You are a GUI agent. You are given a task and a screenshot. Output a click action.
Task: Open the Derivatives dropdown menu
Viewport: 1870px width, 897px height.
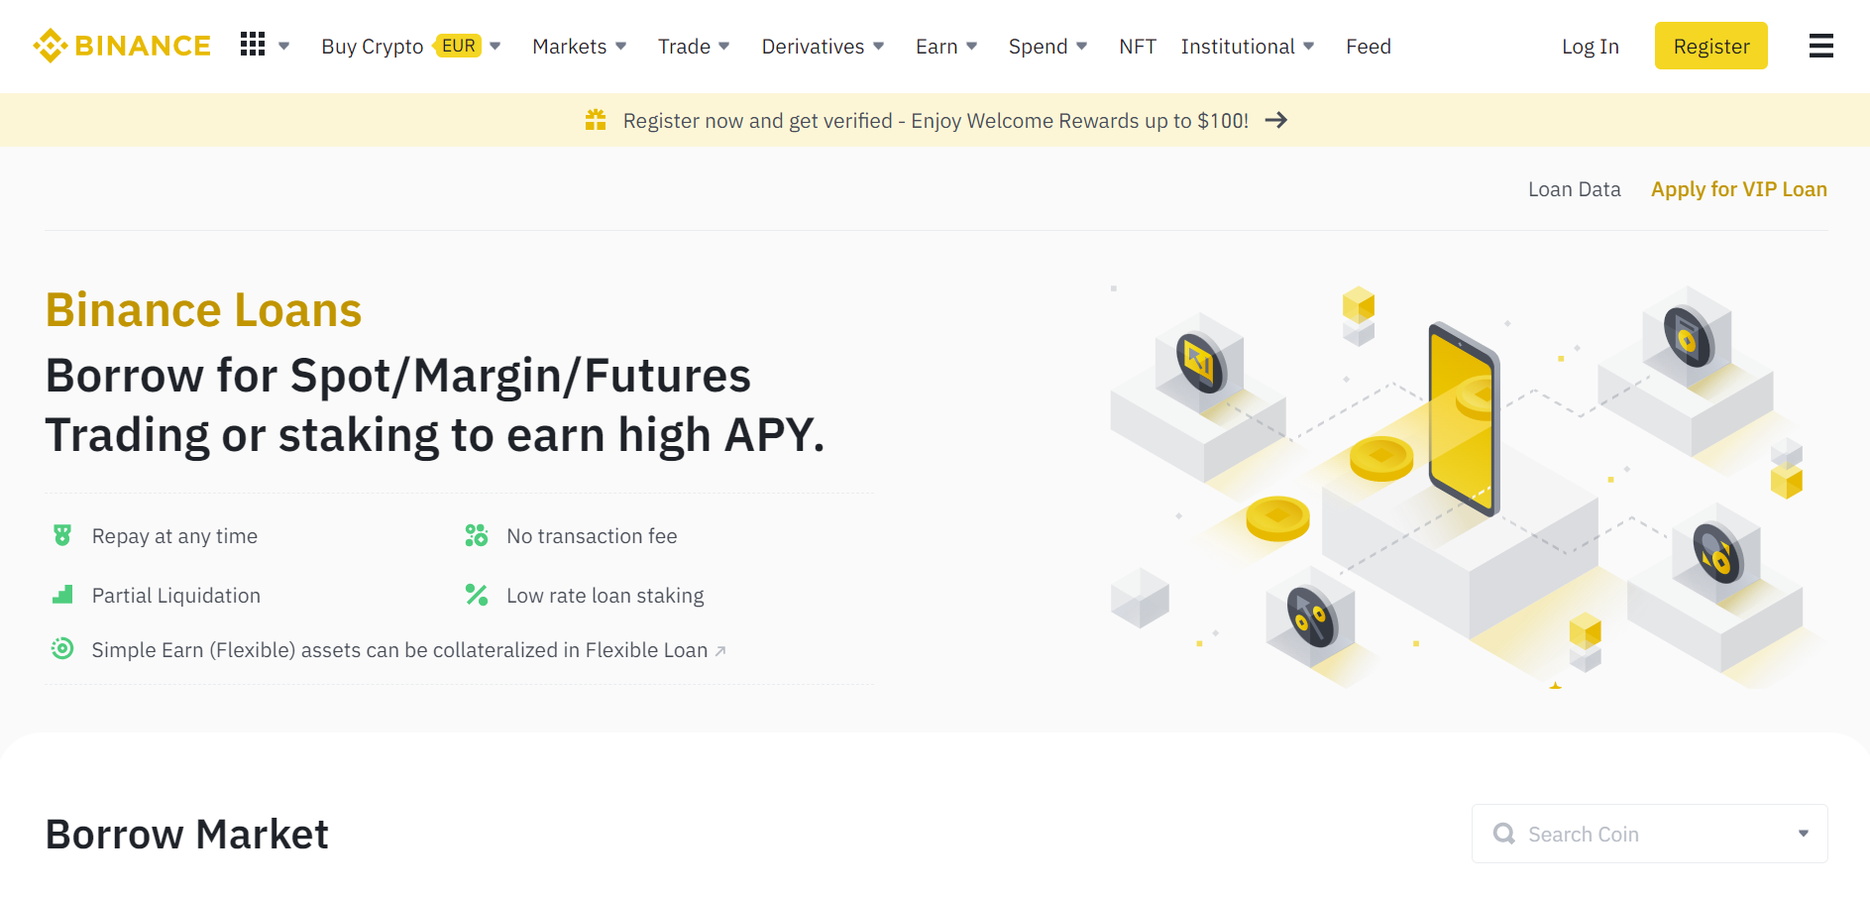point(821,46)
